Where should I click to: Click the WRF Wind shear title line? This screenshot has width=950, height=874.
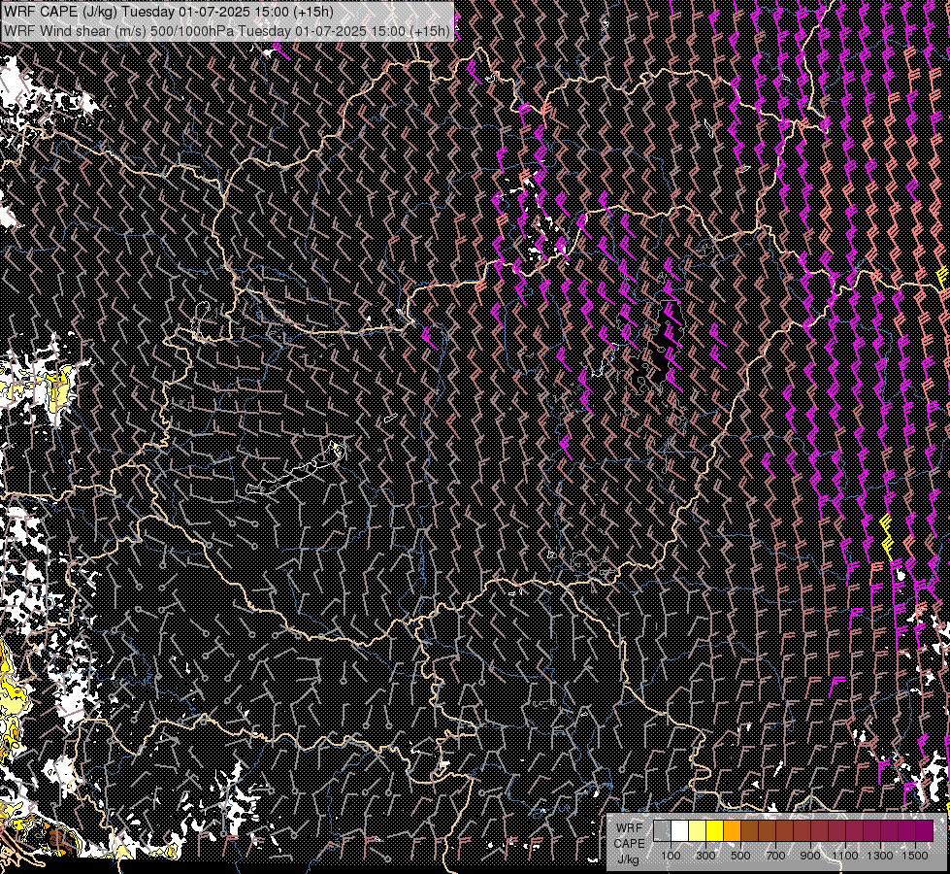[x=227, y=31]
